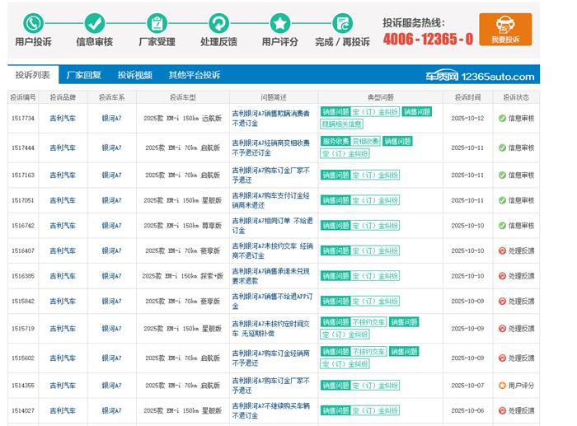
Task: Click the 厂家受理 clipboard icon
Action: click(x=156, y=22)
